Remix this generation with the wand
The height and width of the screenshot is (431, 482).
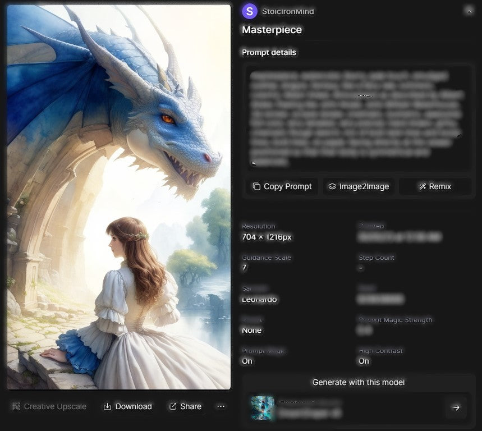(x=435, y=186)
